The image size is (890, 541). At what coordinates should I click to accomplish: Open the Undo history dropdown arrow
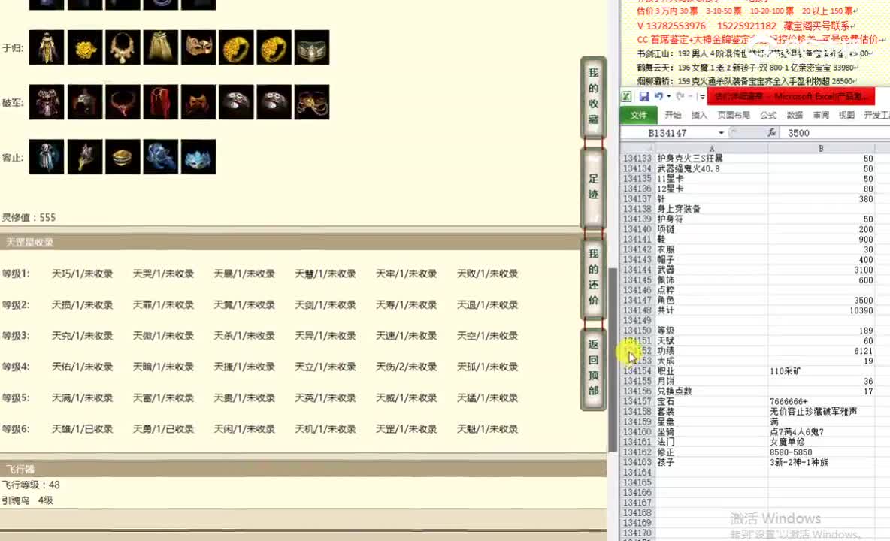pyautogui.click(x=669, y=97)
